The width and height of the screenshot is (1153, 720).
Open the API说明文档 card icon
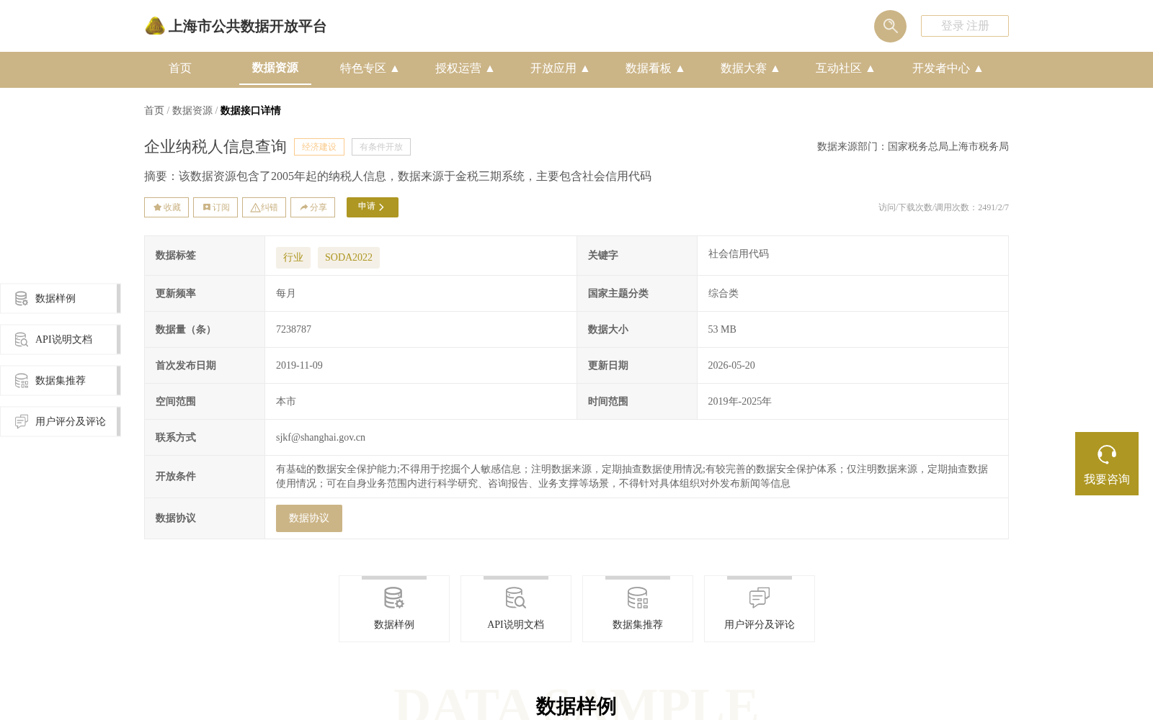click(x=516, y=598)
